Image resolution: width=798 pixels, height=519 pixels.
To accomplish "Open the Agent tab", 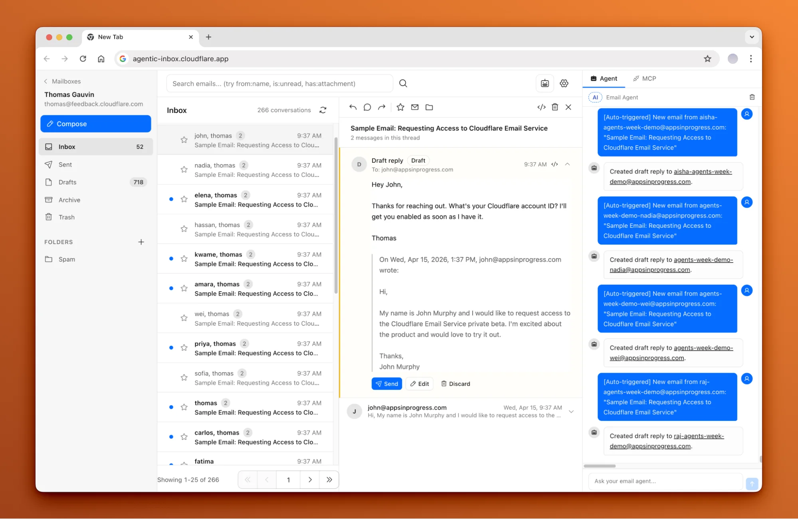I will (x=604, y=78).
